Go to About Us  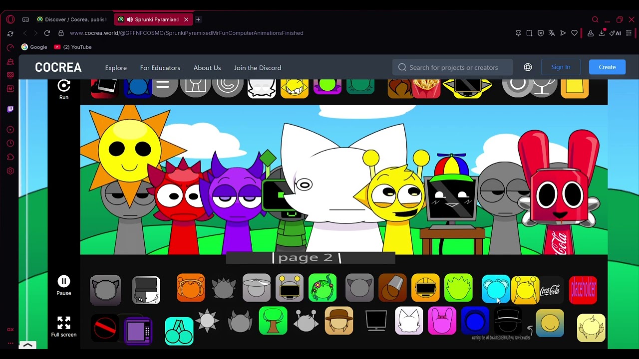pos(207,68)
